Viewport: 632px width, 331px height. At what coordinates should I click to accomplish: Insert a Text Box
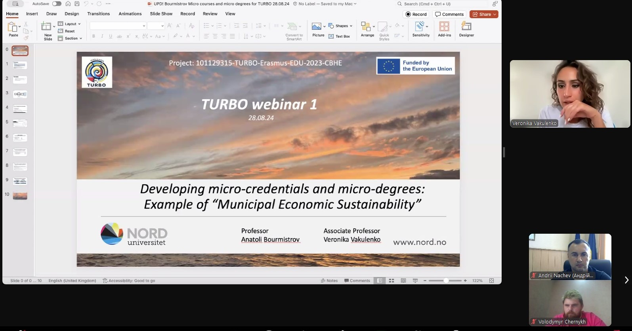tap(339, 36)
